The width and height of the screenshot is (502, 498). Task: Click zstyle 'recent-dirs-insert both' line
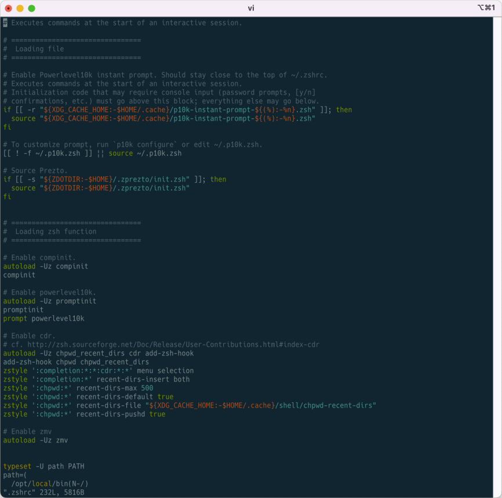tap(96, 380)
